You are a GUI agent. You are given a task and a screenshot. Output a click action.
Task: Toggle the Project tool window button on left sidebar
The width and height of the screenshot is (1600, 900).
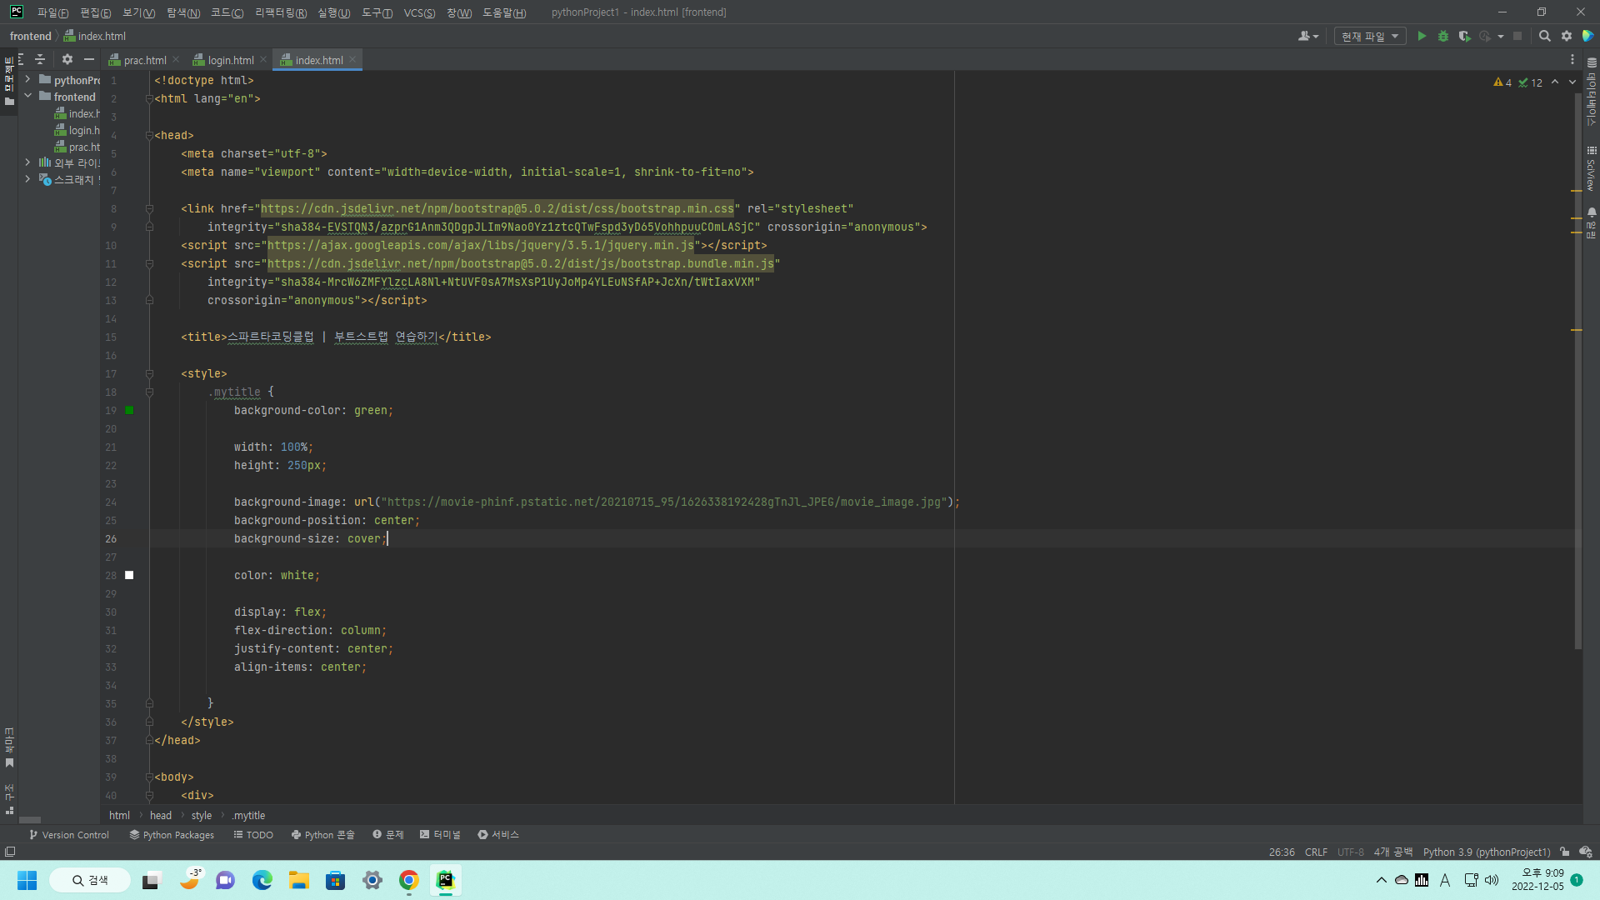[x=9, y=80]
